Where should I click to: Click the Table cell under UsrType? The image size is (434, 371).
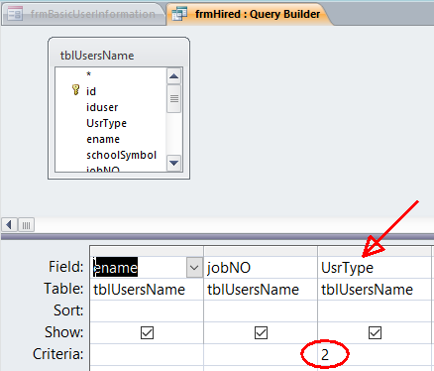click(375, 290)
